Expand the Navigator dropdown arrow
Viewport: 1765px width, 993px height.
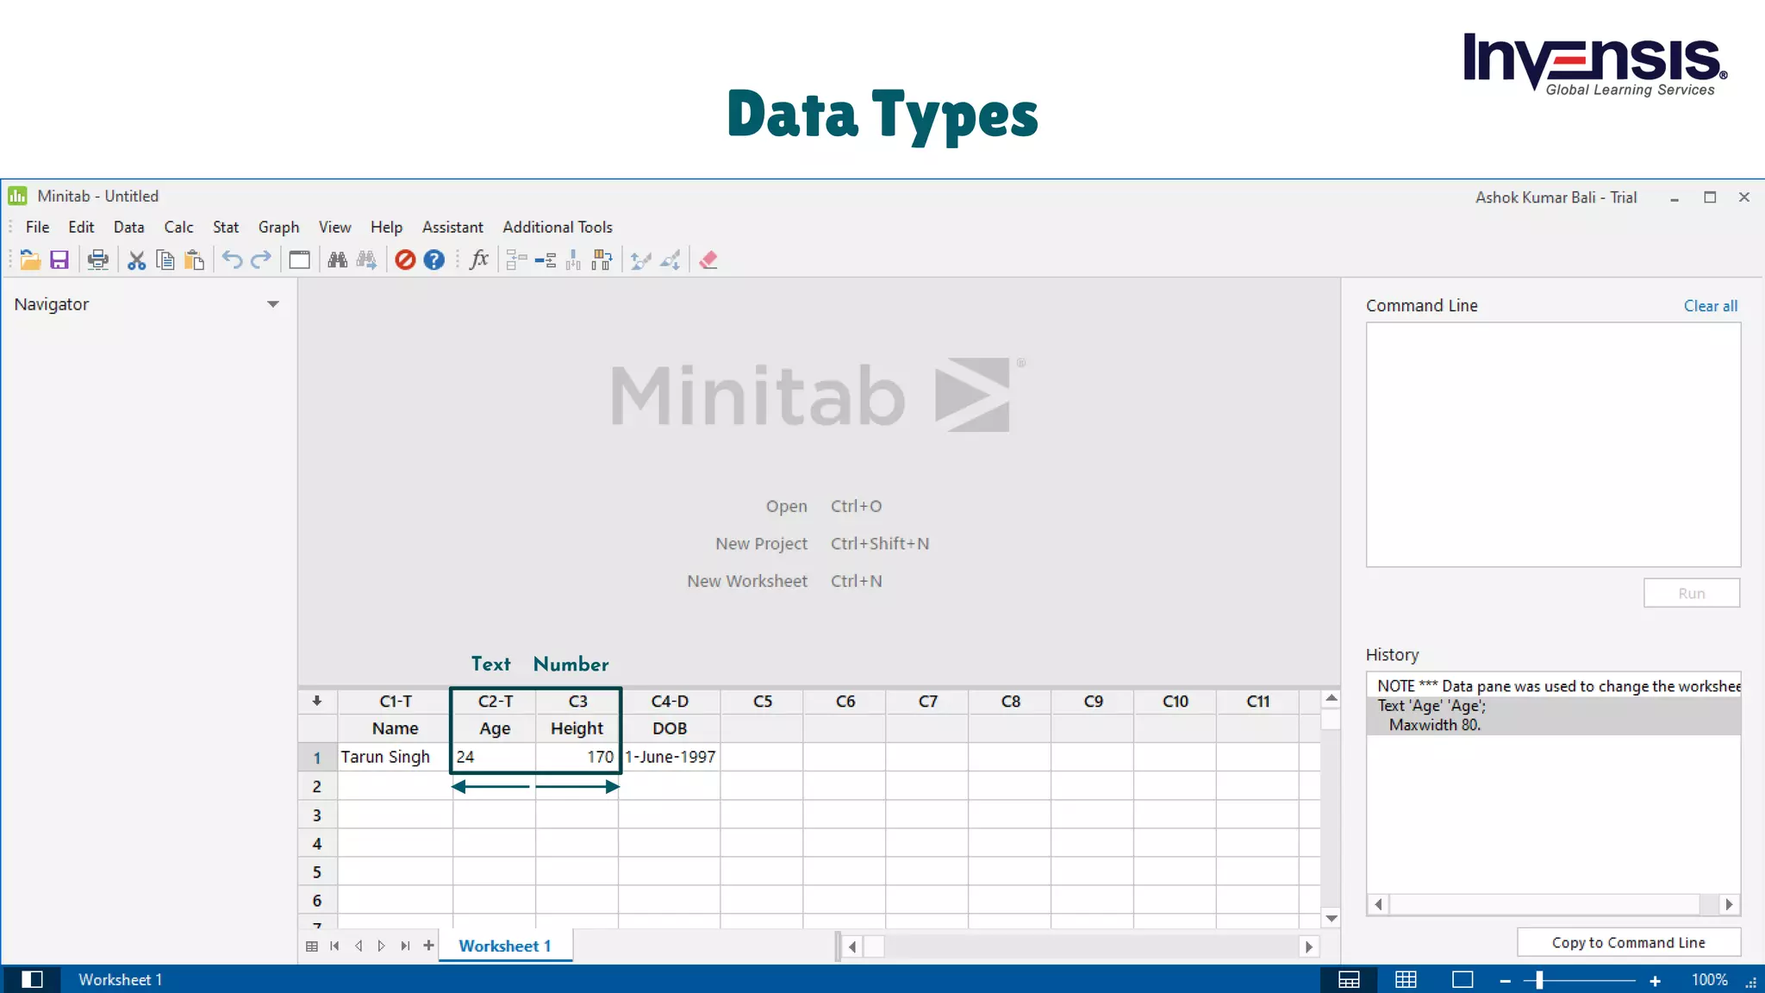click(x=273, y=304)
